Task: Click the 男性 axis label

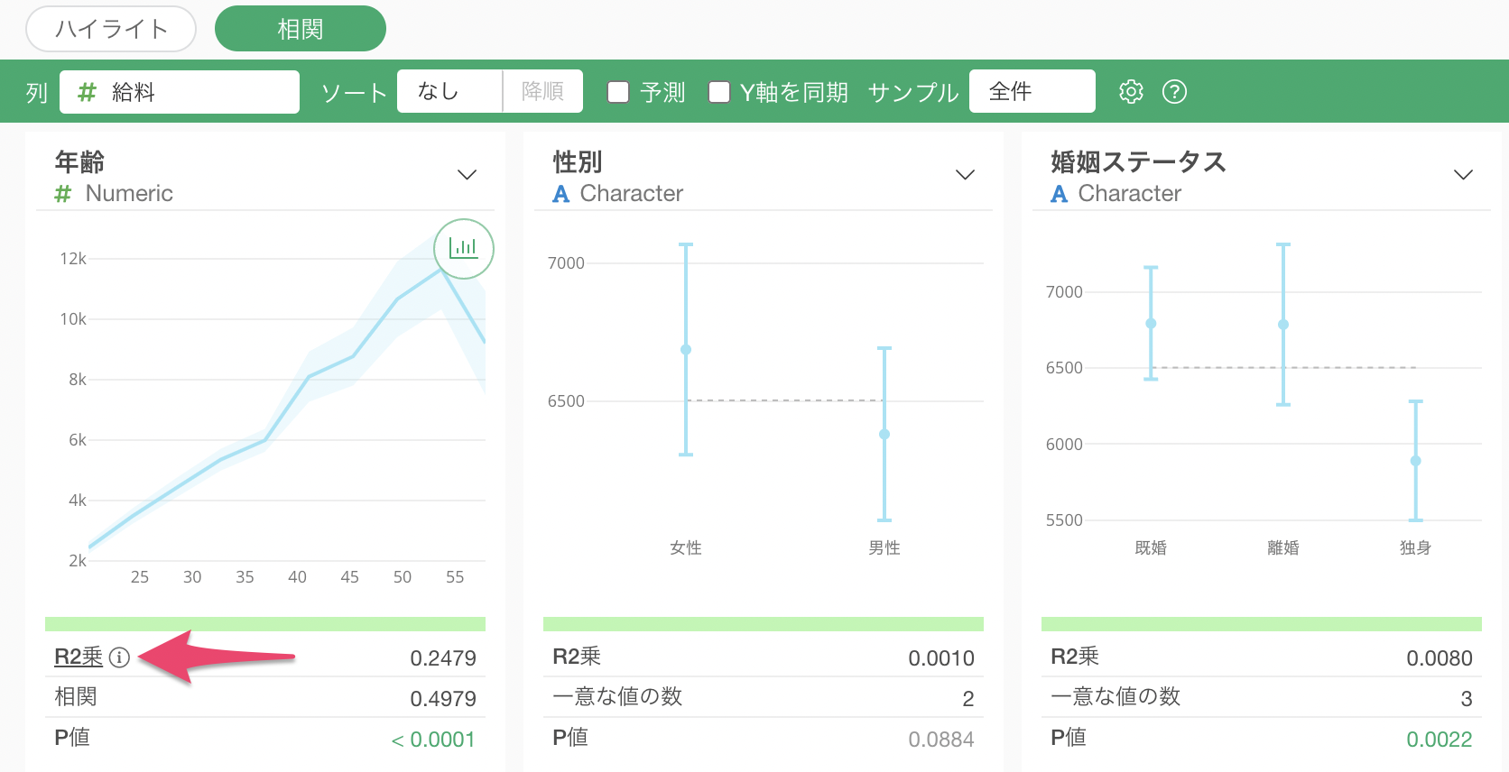Action: 884,547
